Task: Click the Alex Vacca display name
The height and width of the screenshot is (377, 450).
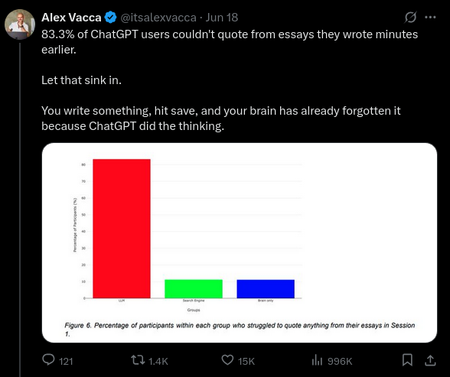Action: (x=71, y=18)
